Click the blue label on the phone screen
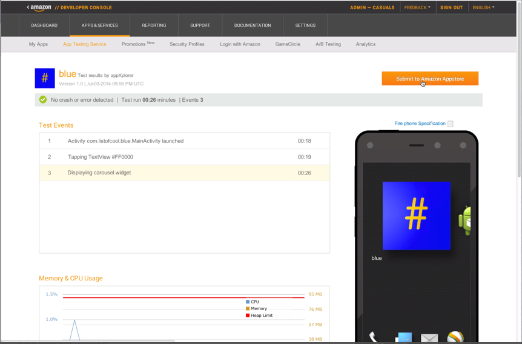The height and width of the screenshot is (344, 522). click(377, 258)
